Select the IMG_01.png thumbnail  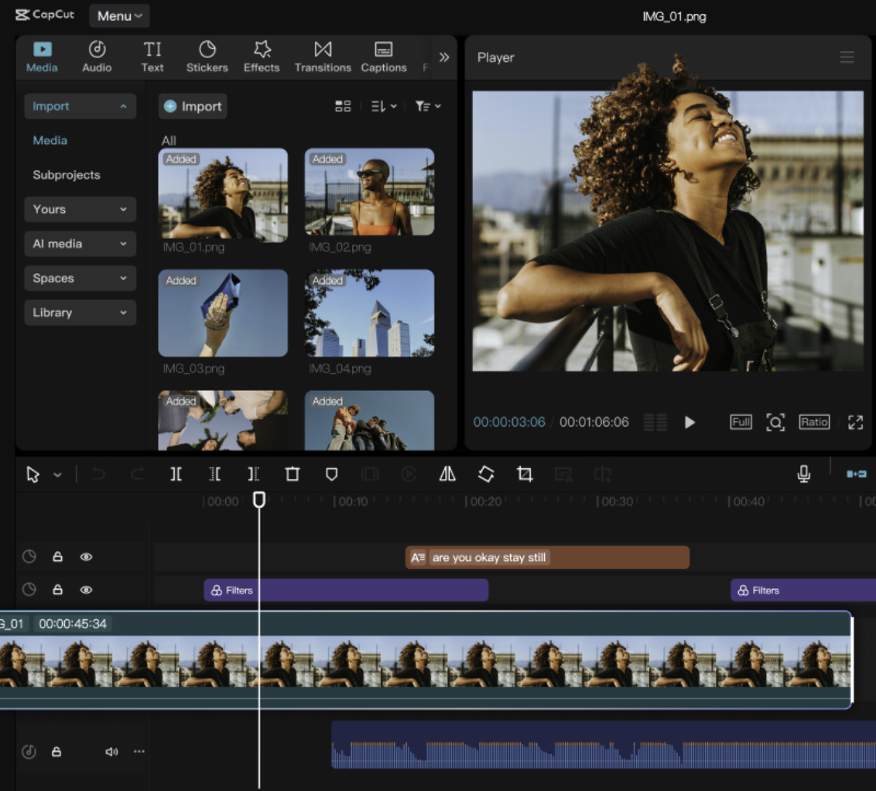tap(223, 195)
